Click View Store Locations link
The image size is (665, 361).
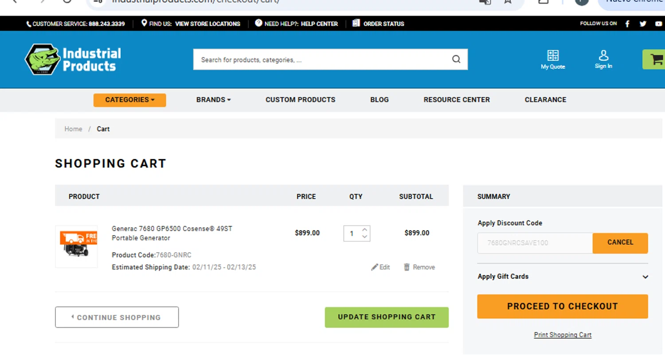pos(207,24)
